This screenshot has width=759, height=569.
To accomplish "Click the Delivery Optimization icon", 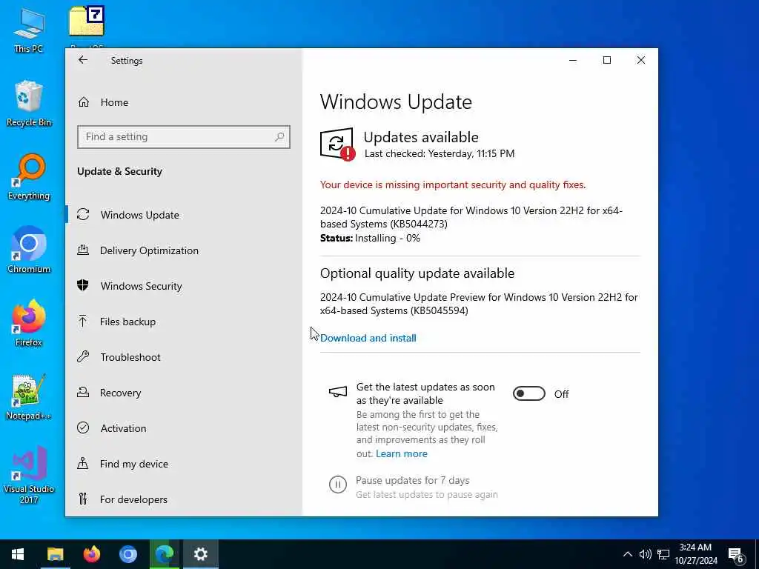I will click(83, 250).
